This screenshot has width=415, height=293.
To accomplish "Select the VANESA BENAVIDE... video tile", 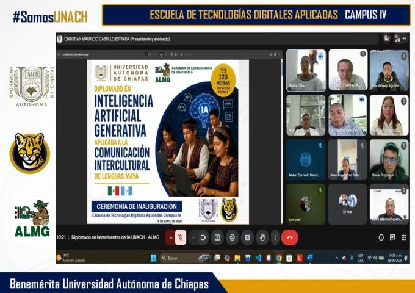I will pyautogui.click(x=389, y=115).
